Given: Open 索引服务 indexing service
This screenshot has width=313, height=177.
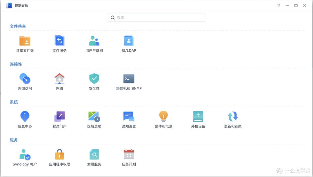Looking at the screenshot, I should 94,154.
